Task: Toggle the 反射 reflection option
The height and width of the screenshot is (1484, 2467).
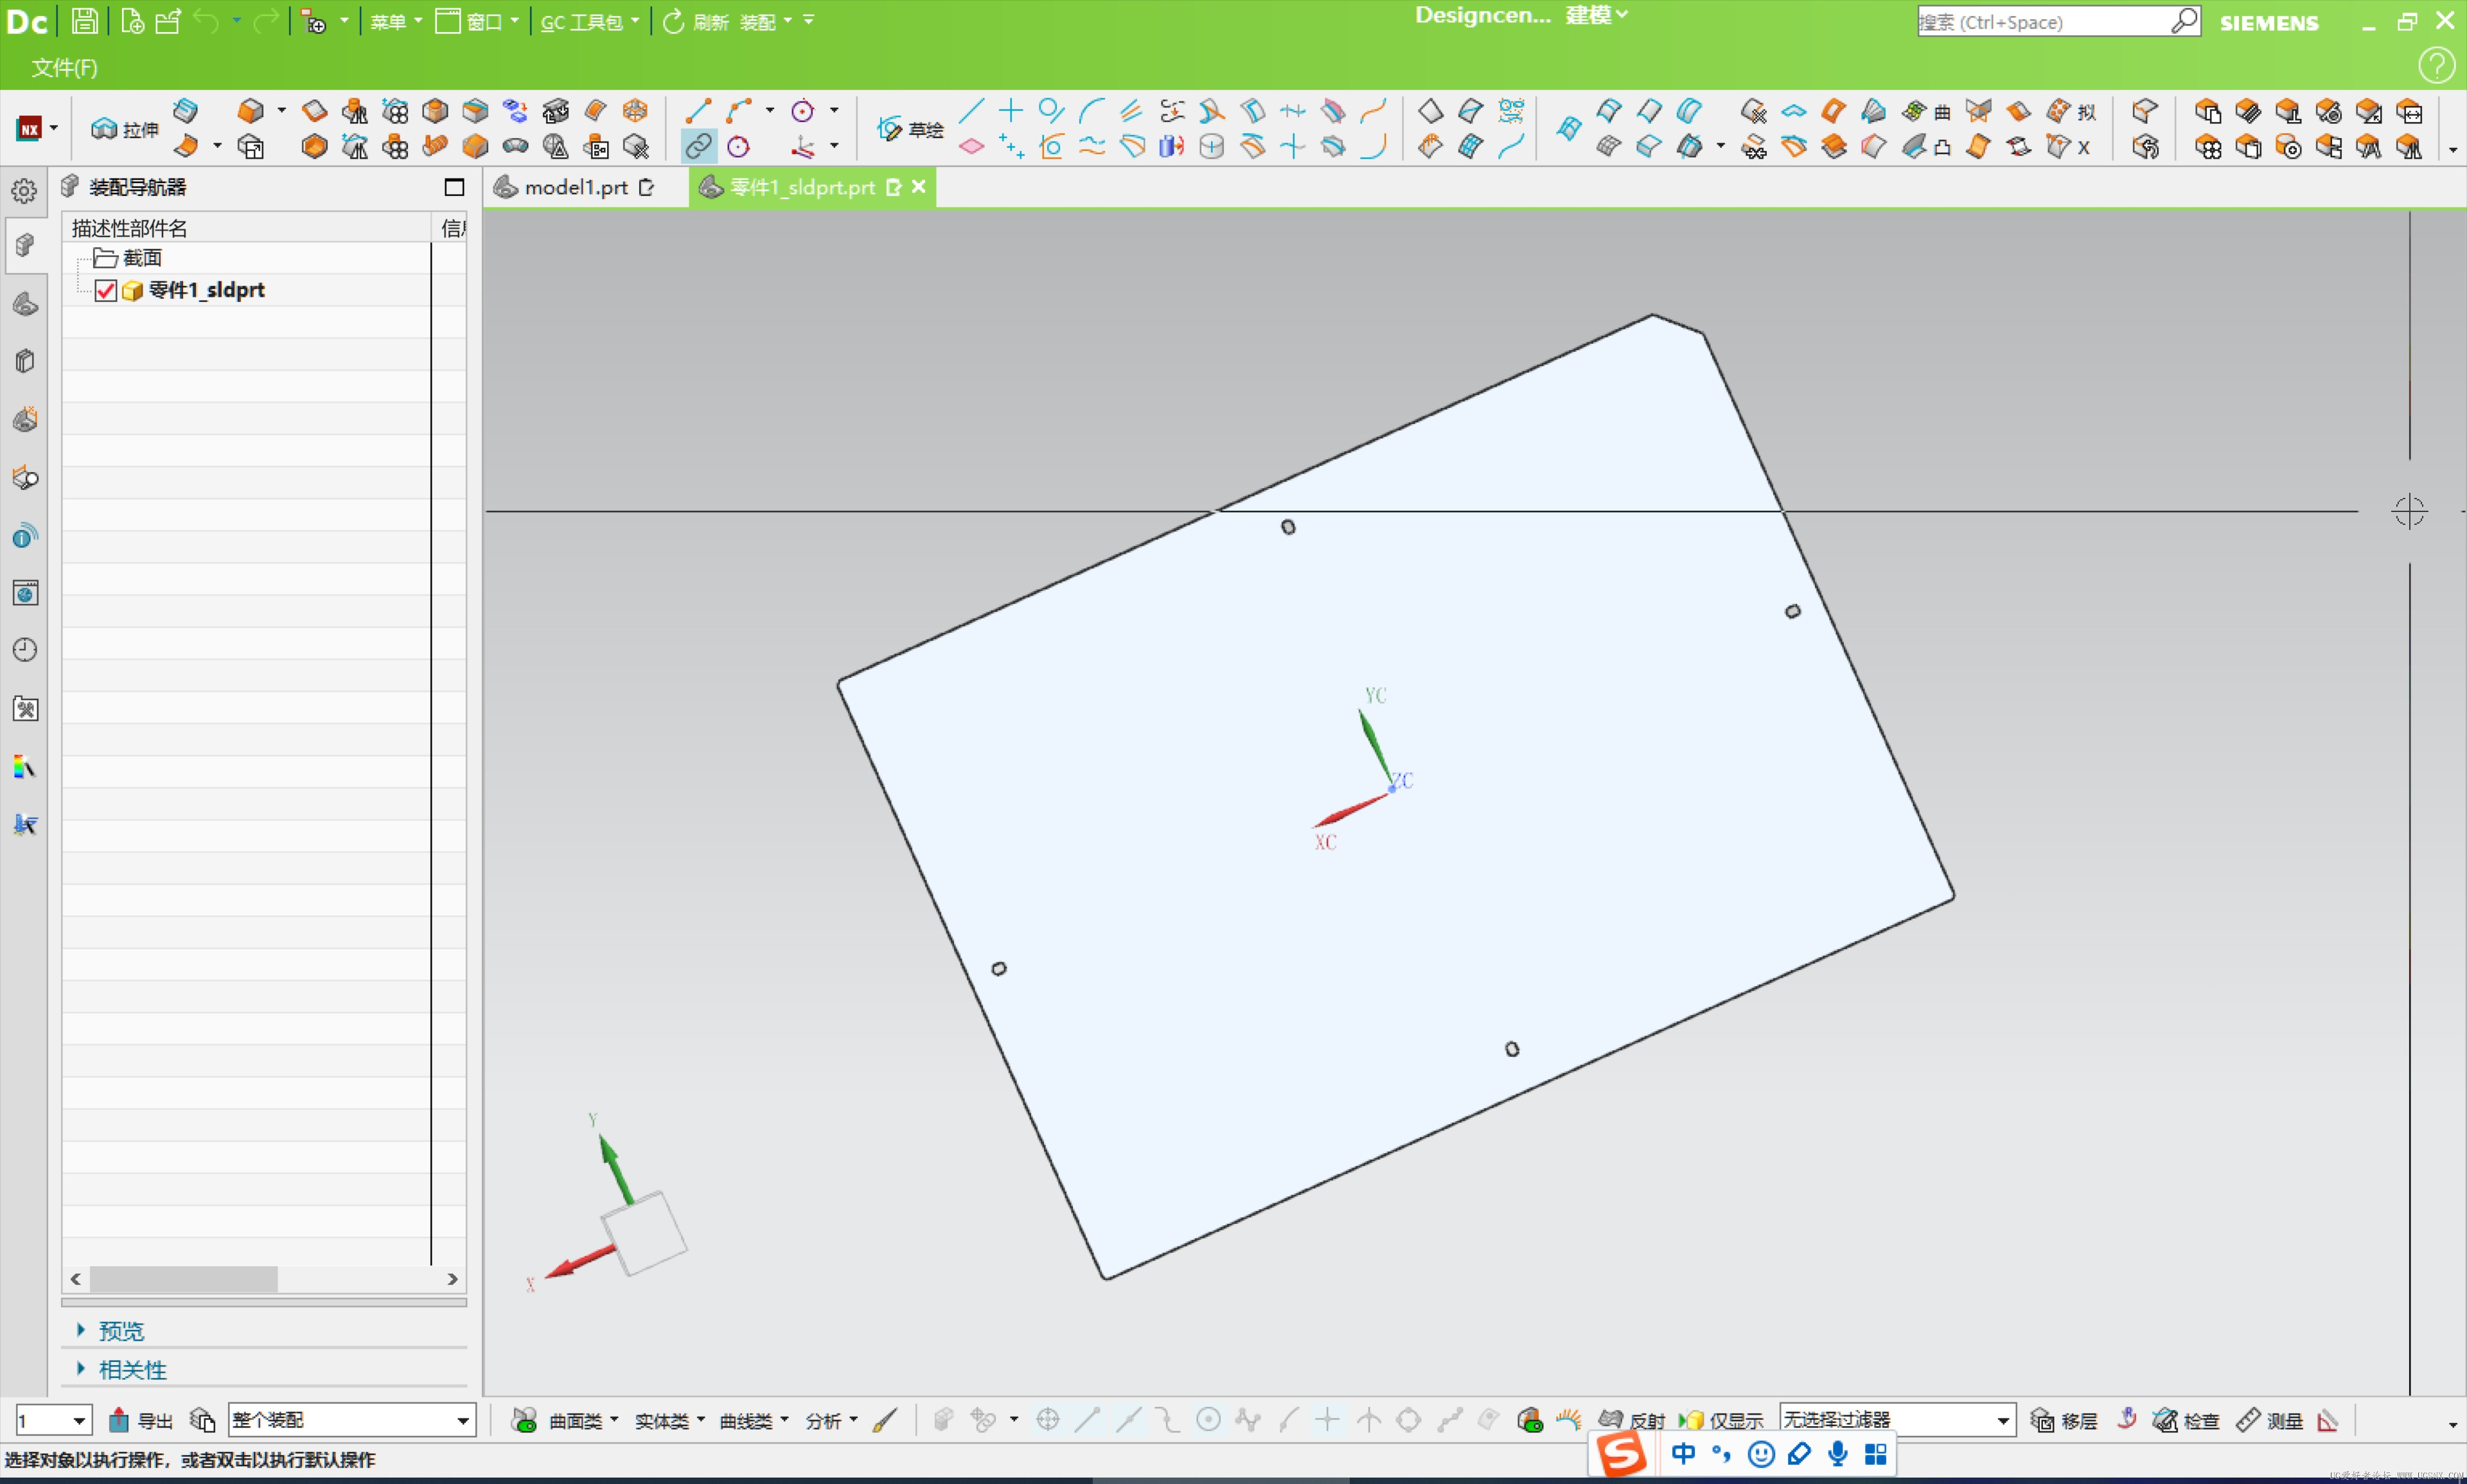Action: [x=1632, y=1420]
